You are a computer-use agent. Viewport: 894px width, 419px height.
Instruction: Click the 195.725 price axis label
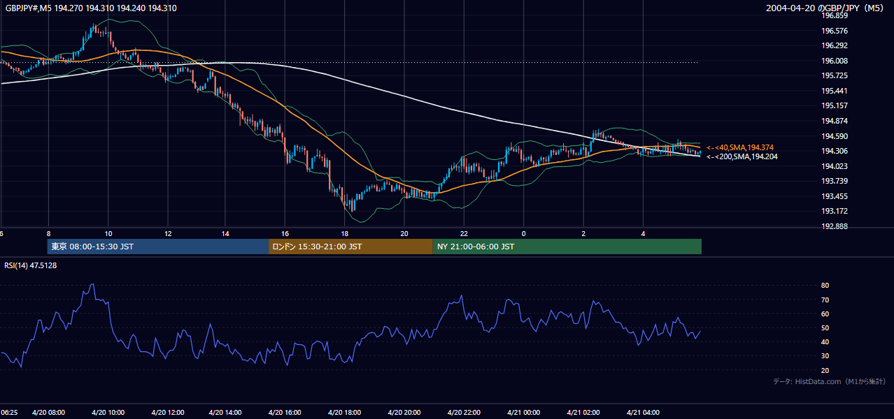(835, 75)
